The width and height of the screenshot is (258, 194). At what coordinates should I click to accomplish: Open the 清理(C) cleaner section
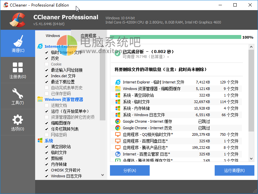[18, 44]
